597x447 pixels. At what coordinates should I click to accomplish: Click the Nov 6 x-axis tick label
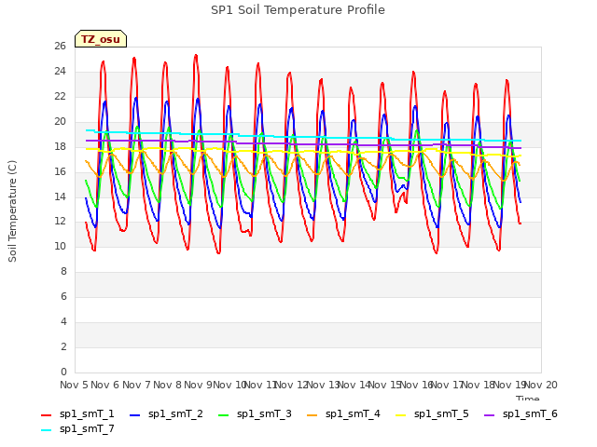pyautogui.click(x=105, y=385)
